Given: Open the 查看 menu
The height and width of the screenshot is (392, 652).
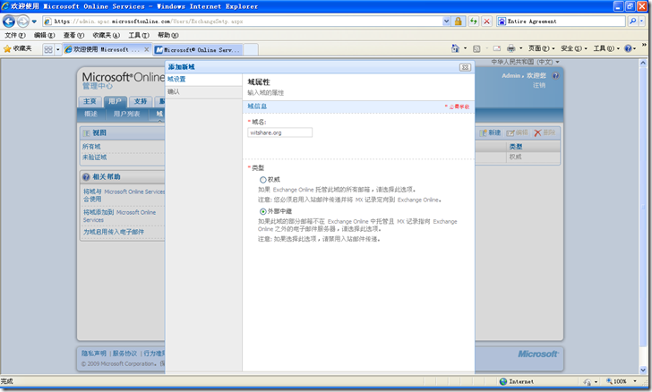Looking at the screenshot, I should click(x=73, y=35).
